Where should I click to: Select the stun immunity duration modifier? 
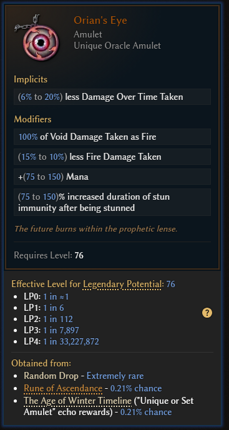pyautogui.click(x=112, y=202)
